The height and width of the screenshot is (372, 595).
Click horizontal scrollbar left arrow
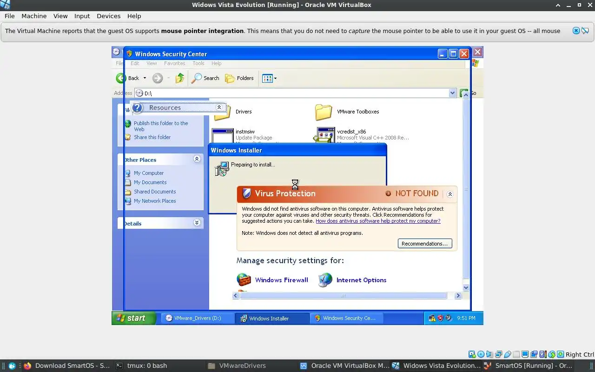click(x=236, y=296)
